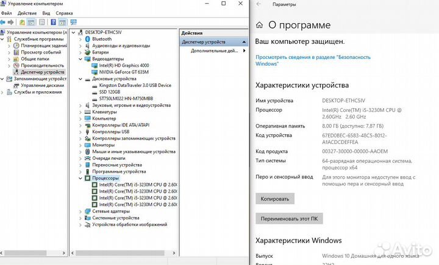
Task: Click the Просмотр событий log icon
Action: pos(16,52)
